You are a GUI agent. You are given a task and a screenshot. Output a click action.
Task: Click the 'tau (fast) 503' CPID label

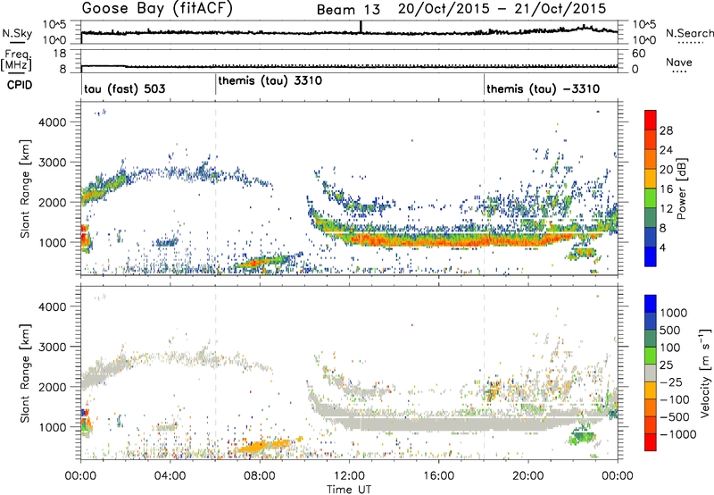tap(125, 88)
